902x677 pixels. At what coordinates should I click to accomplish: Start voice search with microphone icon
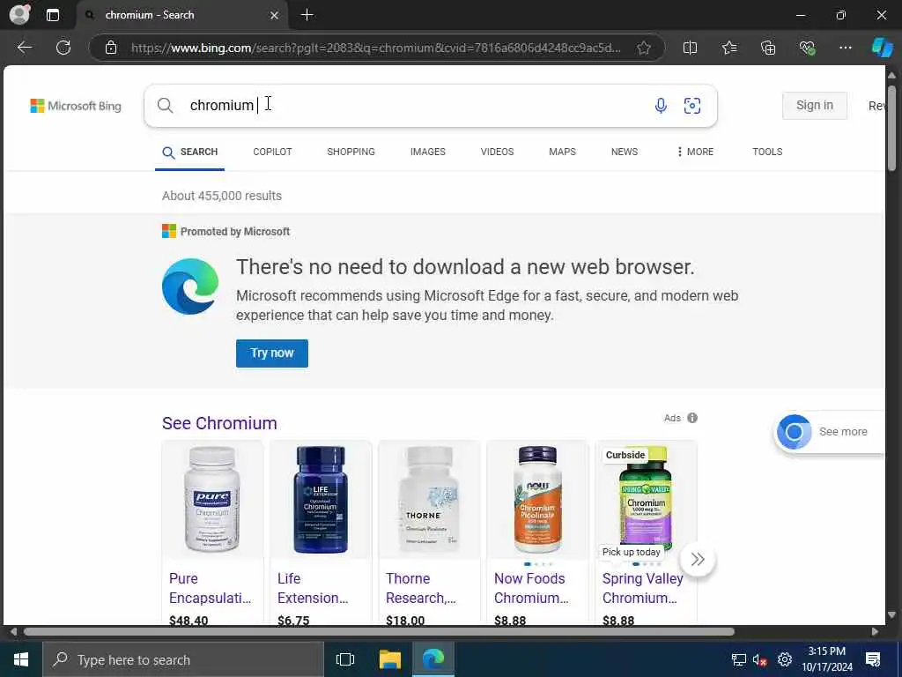pos(661,106)
